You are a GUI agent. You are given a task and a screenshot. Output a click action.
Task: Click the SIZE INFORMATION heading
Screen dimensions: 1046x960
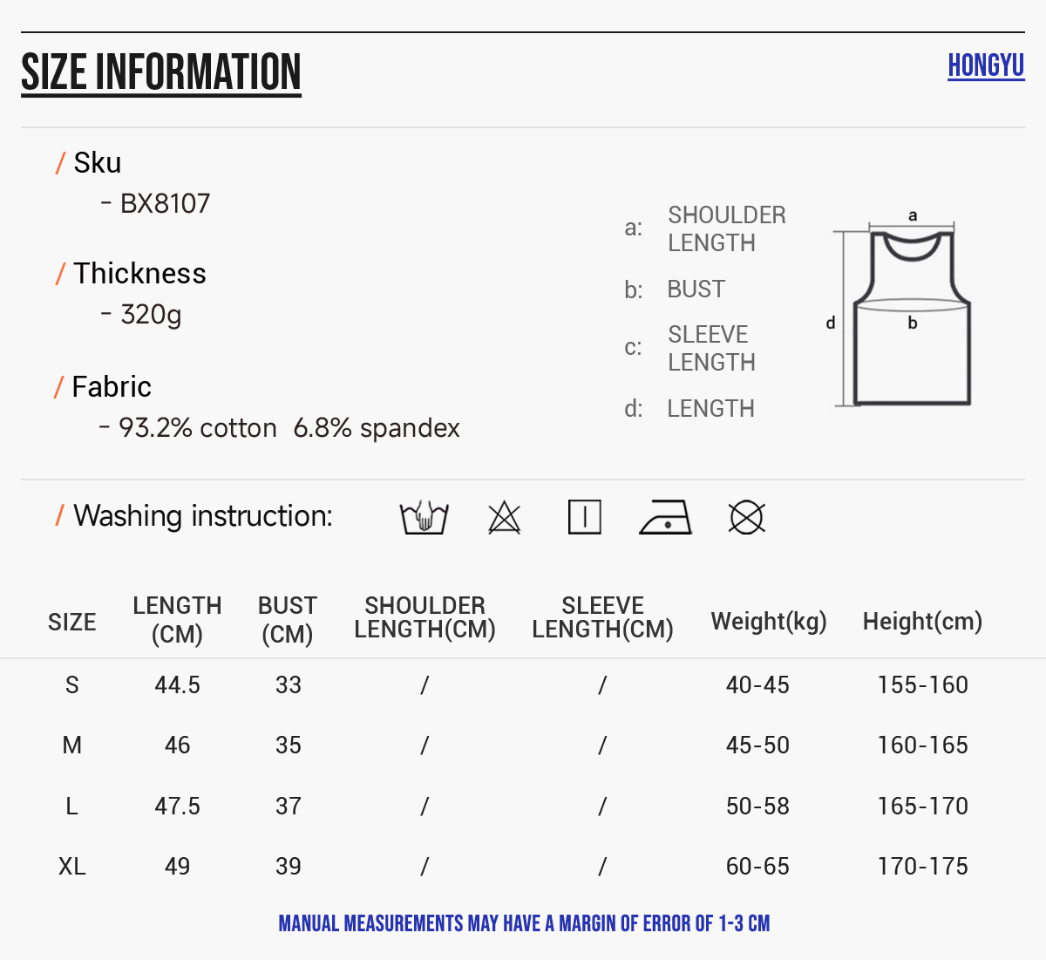point(161,72)
